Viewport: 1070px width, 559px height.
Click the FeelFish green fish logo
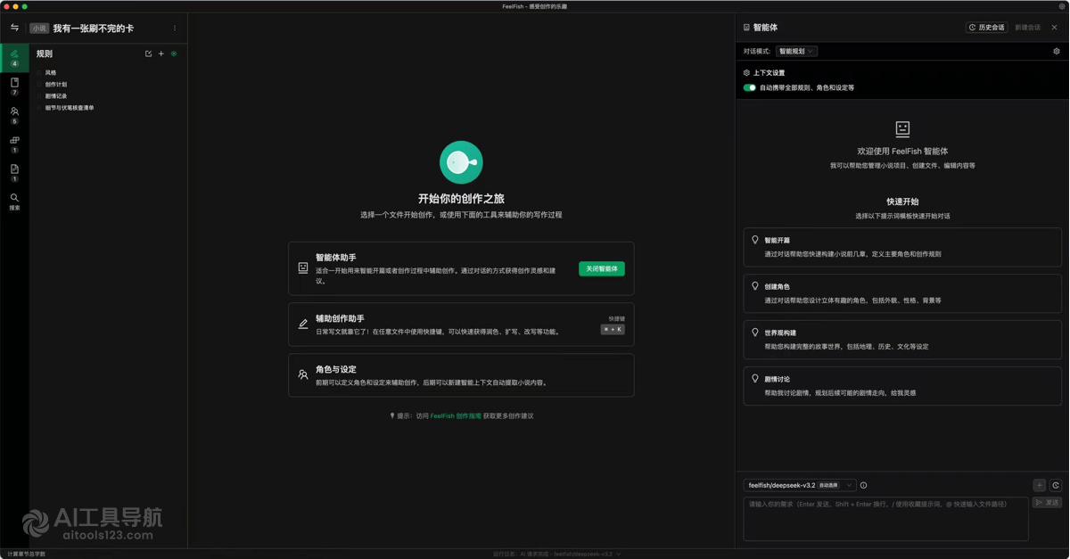pos(461,162)
